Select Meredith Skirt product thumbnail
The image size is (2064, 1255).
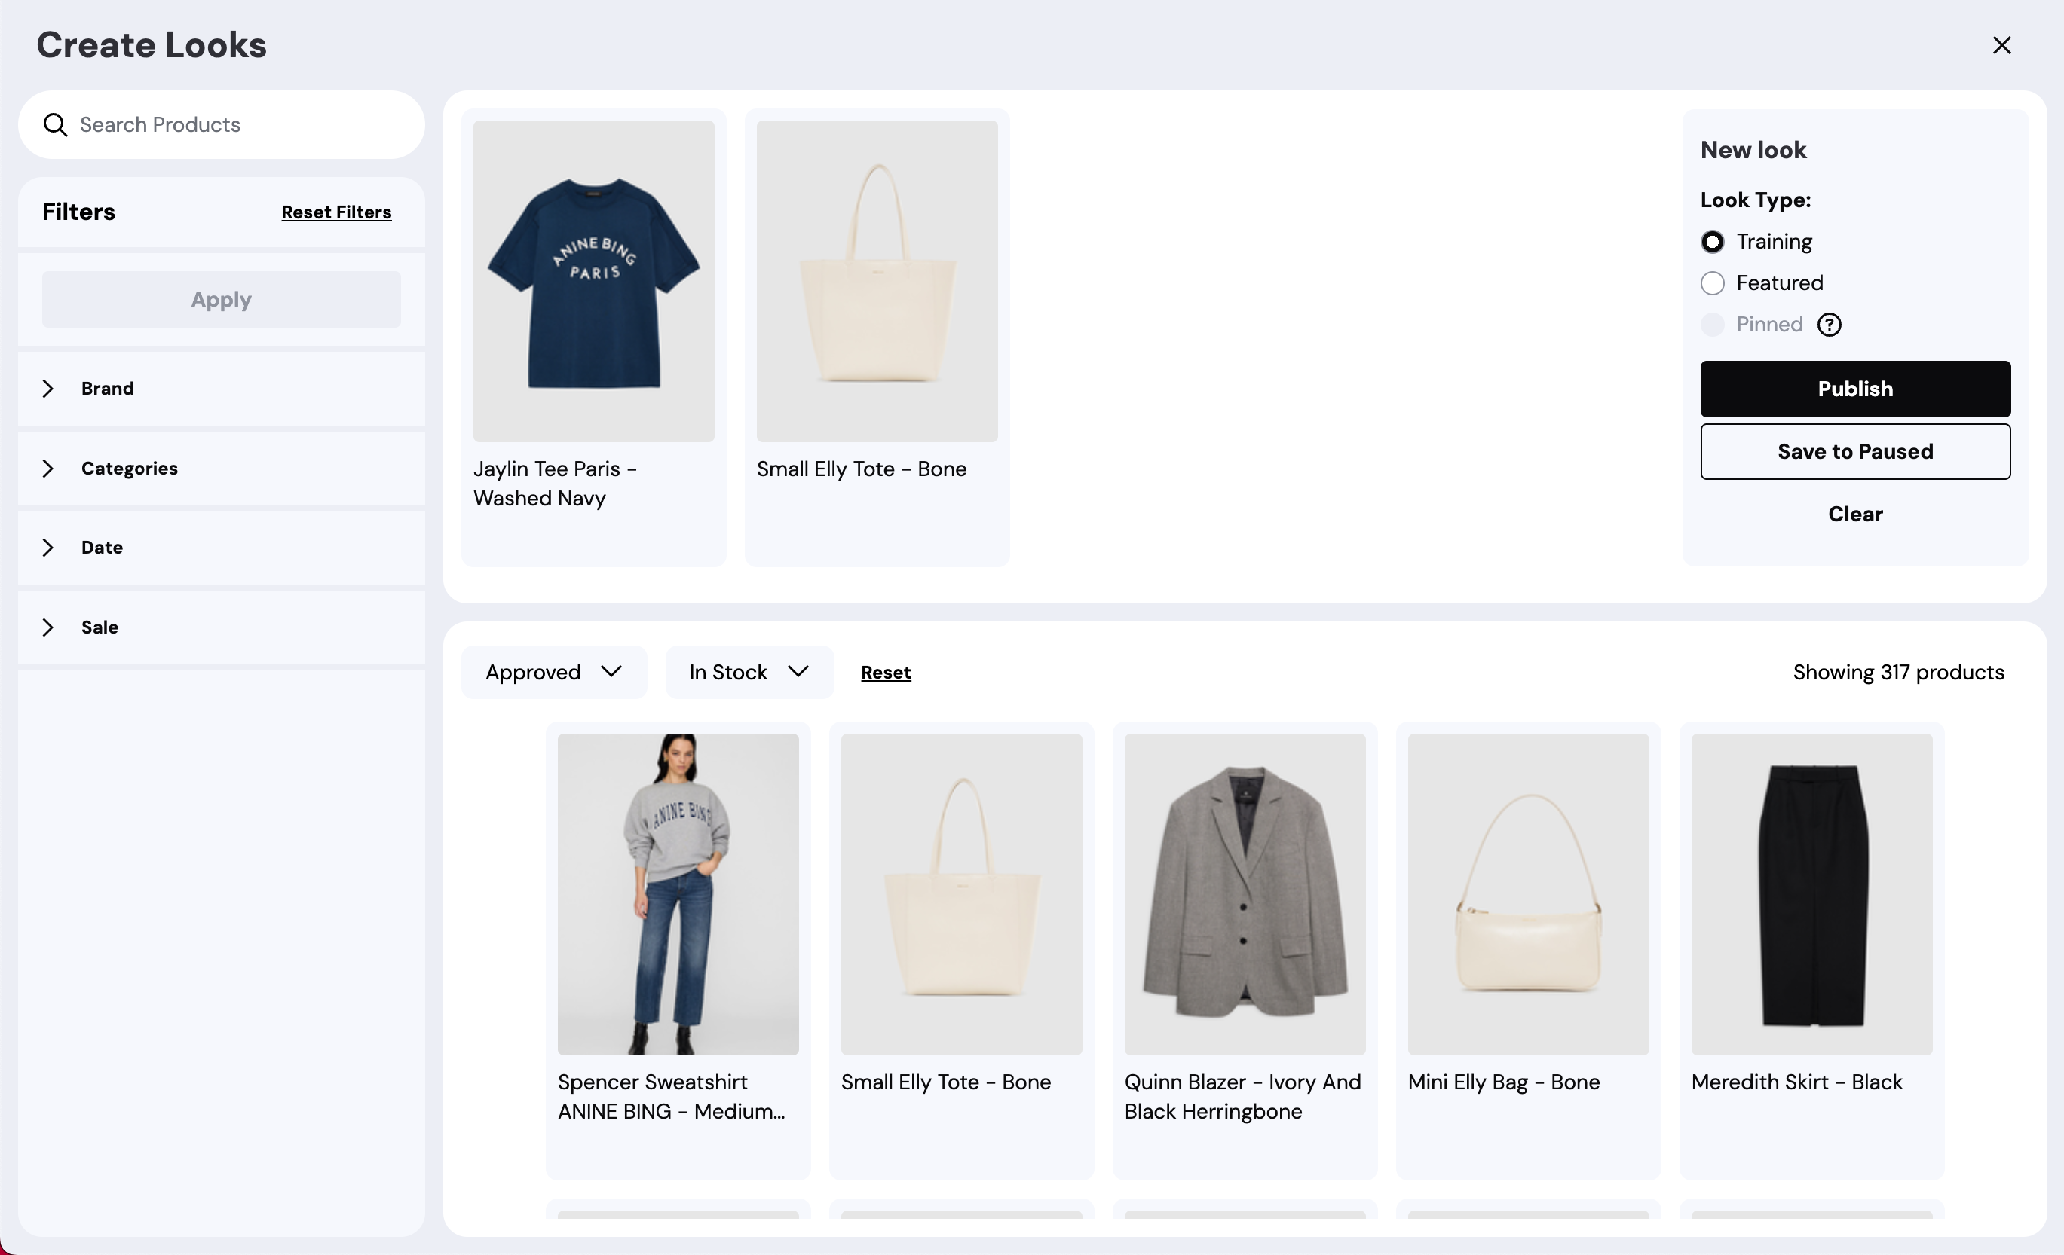pyautogui.click(x=1812, y=894)
